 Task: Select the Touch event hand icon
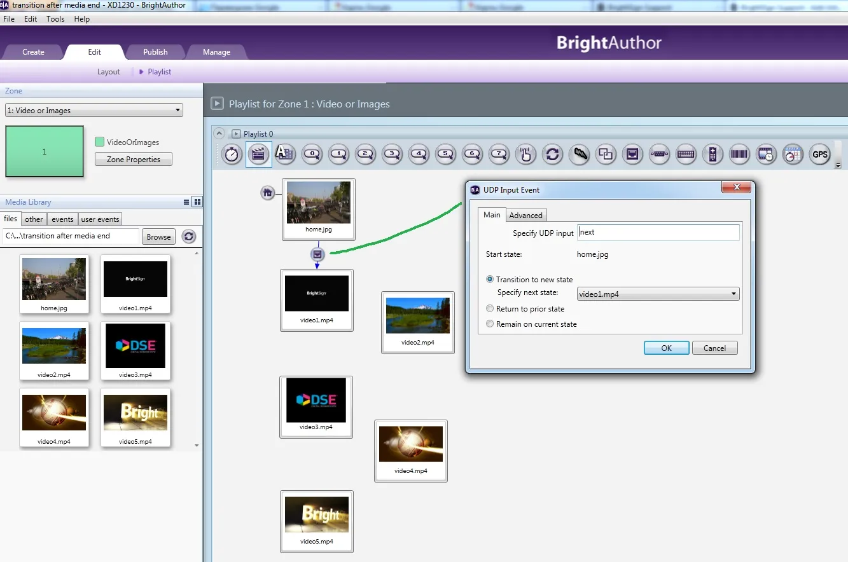tap(525, 154)
